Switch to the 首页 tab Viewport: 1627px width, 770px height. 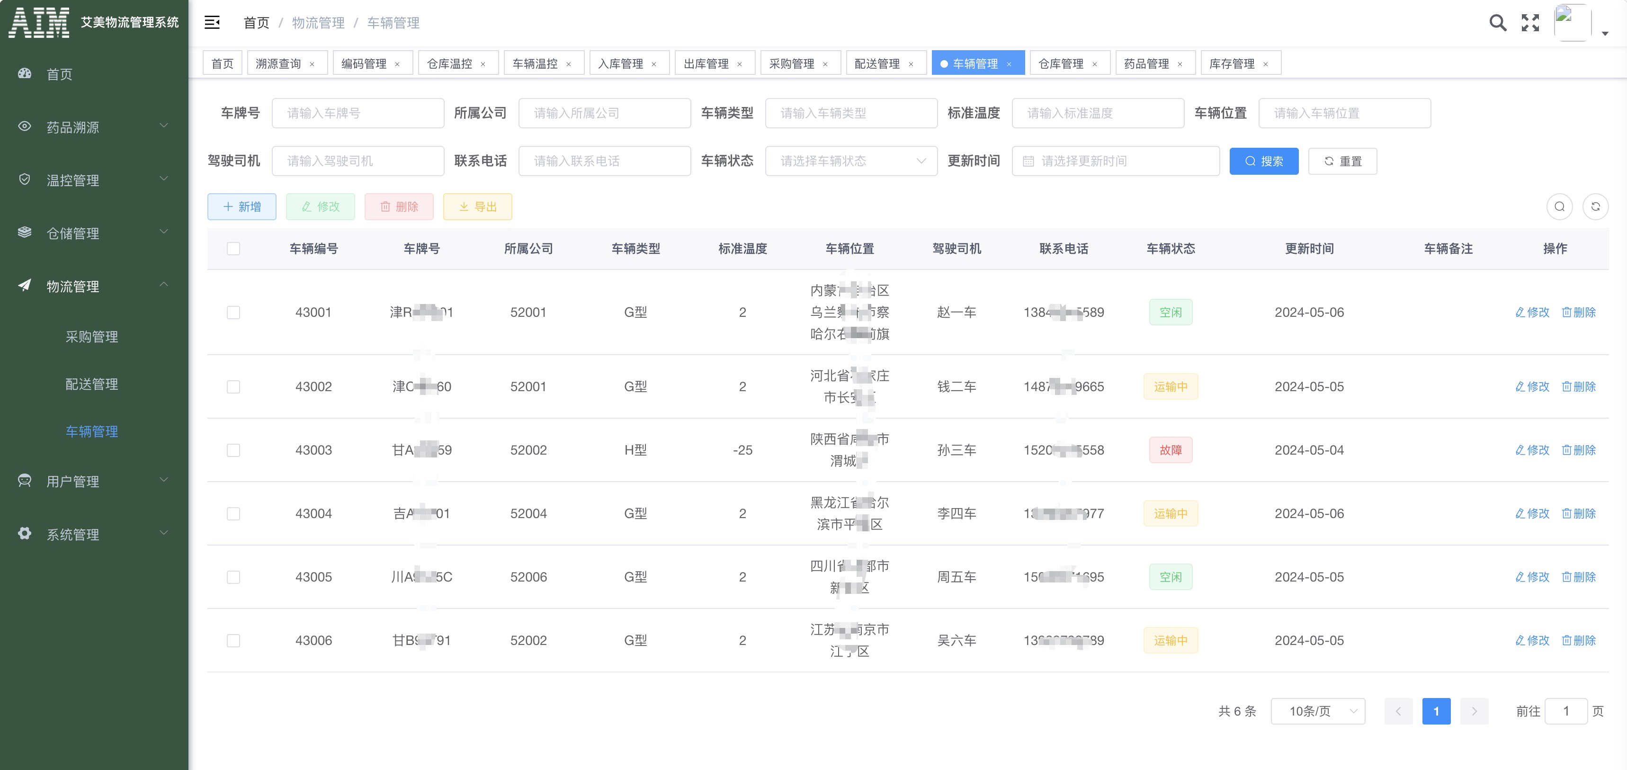223,63
